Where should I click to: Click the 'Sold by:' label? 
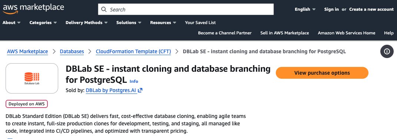pos(75,90)
